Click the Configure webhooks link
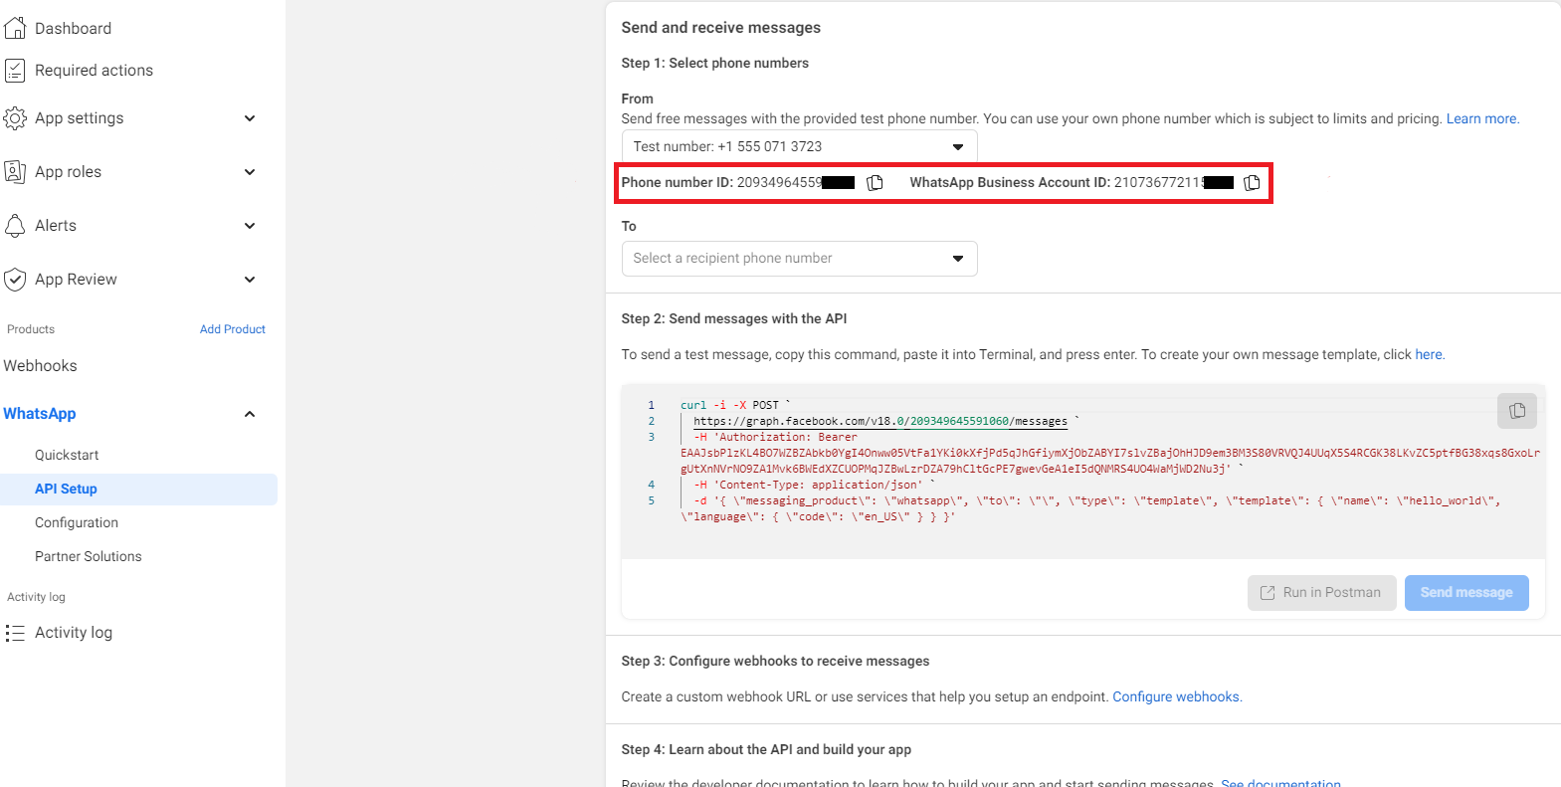Viewport: 1561px width, 787px height. (1176, 696)
